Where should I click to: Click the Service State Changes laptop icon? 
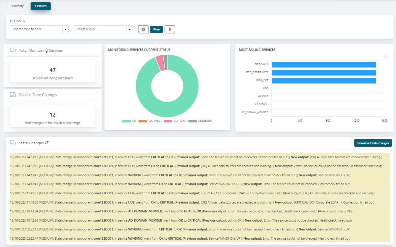pyautogui.click(x=13, y=95)
